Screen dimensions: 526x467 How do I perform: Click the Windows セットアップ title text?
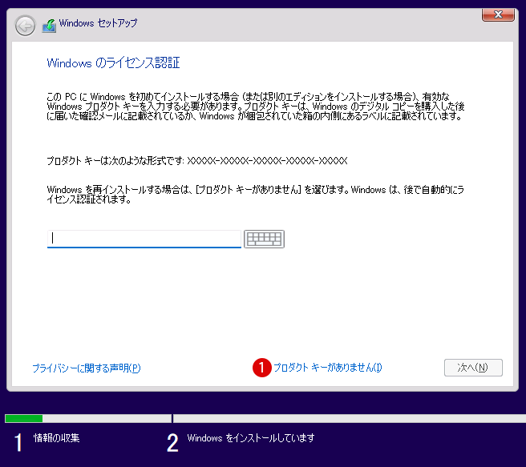point(98,23)
